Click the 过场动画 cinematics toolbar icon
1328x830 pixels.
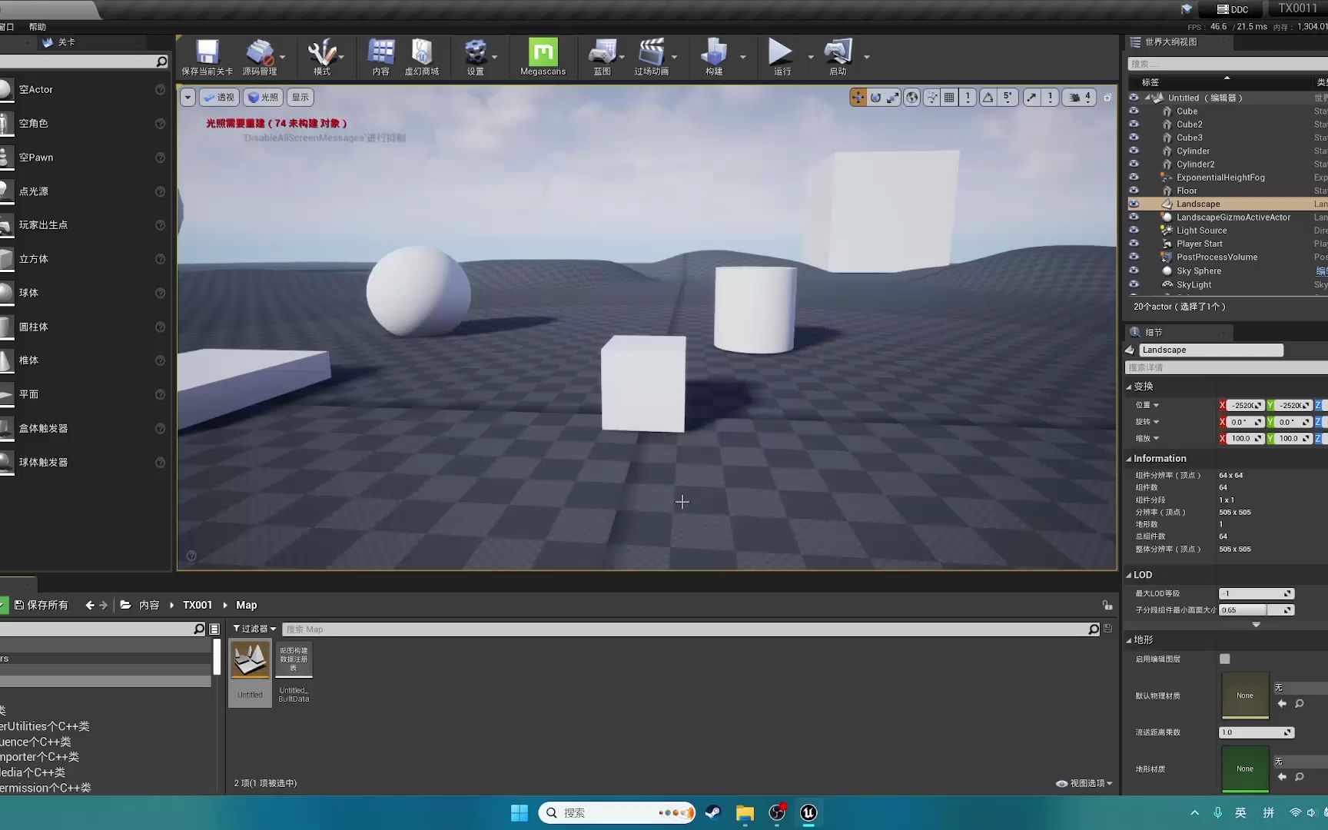[652, 55]
